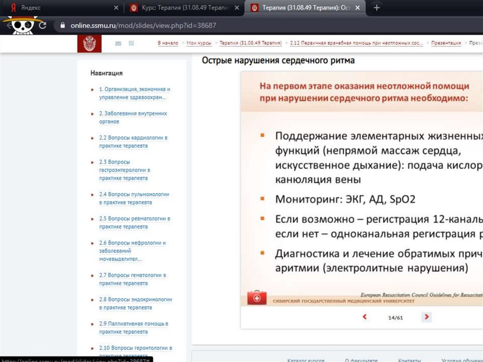Click the slide title 'На первом этапе оказания'
Screen dimensions: 483x362
[364, 92]
